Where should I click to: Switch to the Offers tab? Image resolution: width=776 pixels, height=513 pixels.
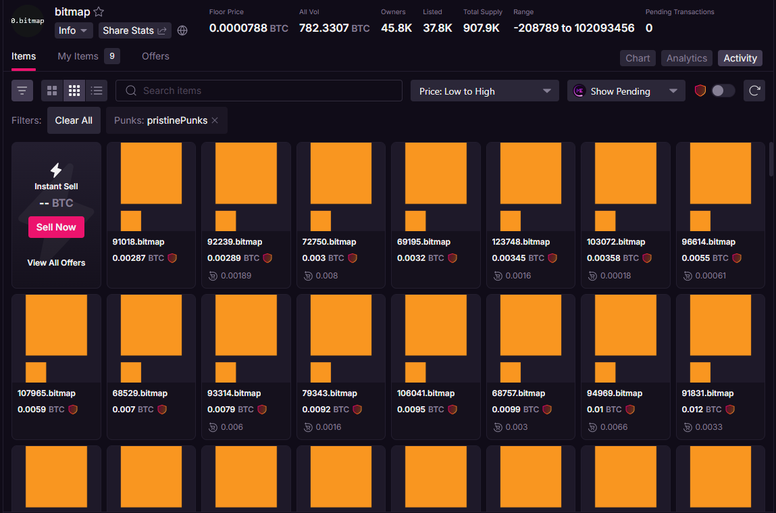pos(155,57)
